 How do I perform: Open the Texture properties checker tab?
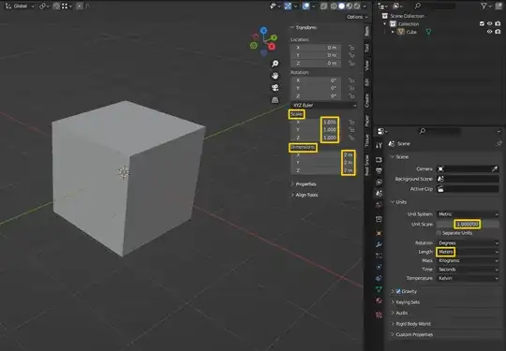[379, 314]
